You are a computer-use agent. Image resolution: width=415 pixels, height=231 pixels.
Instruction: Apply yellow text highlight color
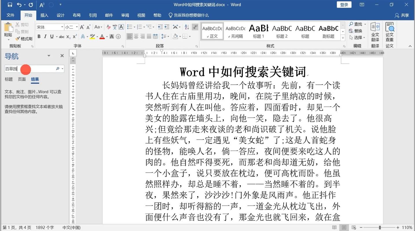tap(92, 37)
